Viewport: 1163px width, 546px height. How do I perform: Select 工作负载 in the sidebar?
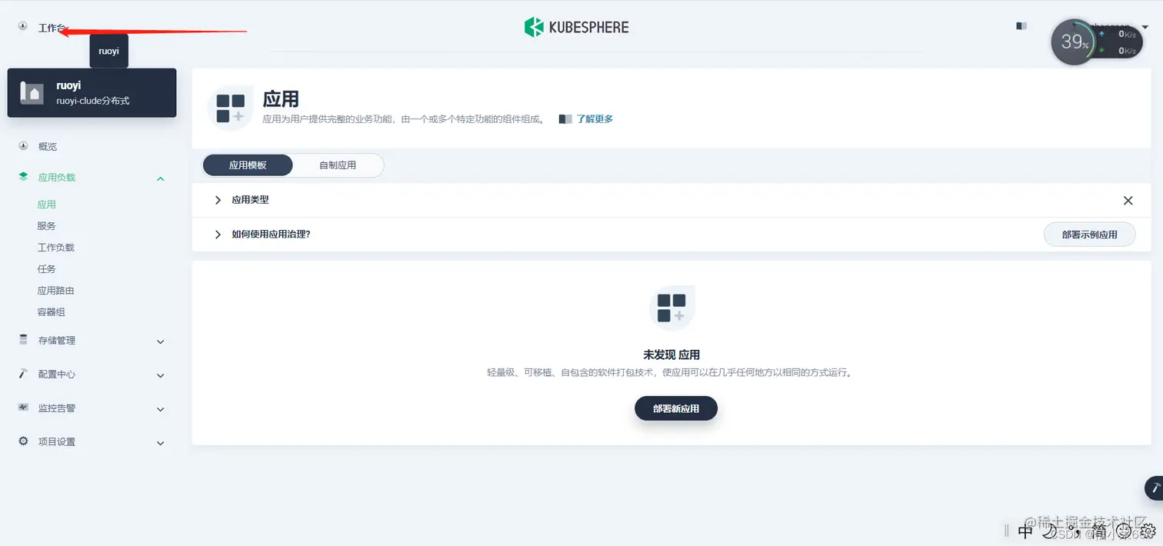pos(56,248)
